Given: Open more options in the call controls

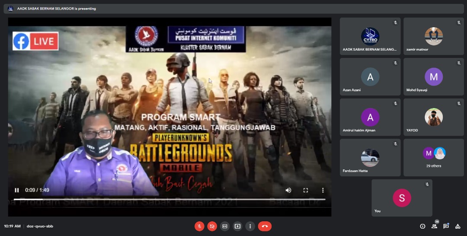Looking at the screenshot, I should coord(250,226).
